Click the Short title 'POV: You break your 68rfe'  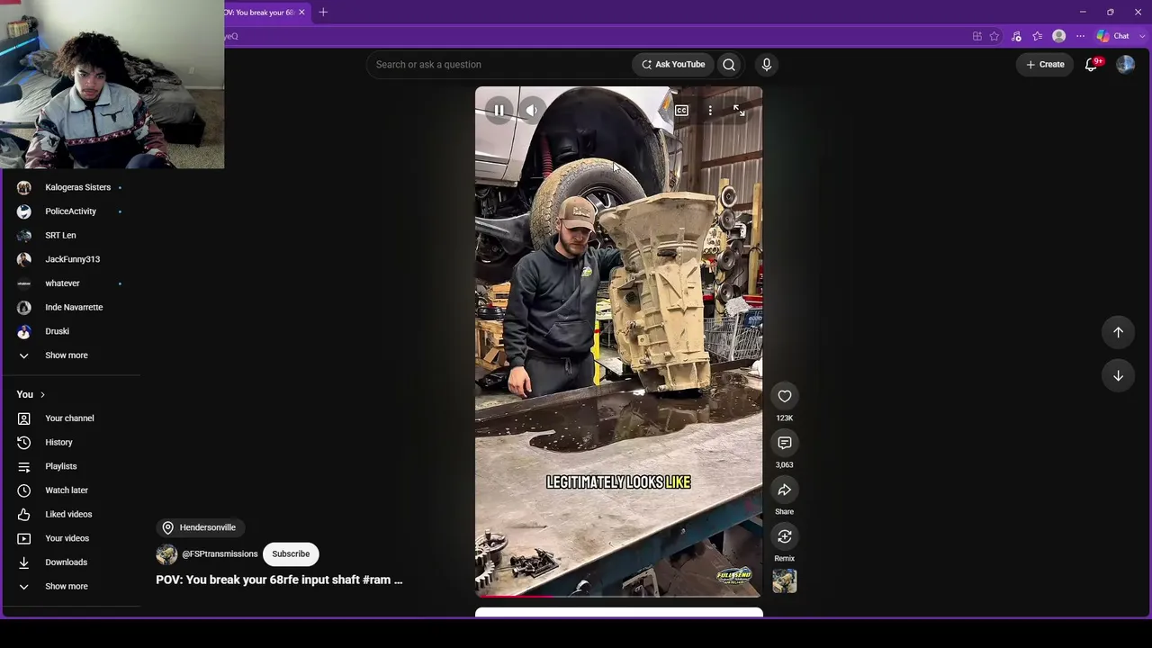click(x=279, y=580)
